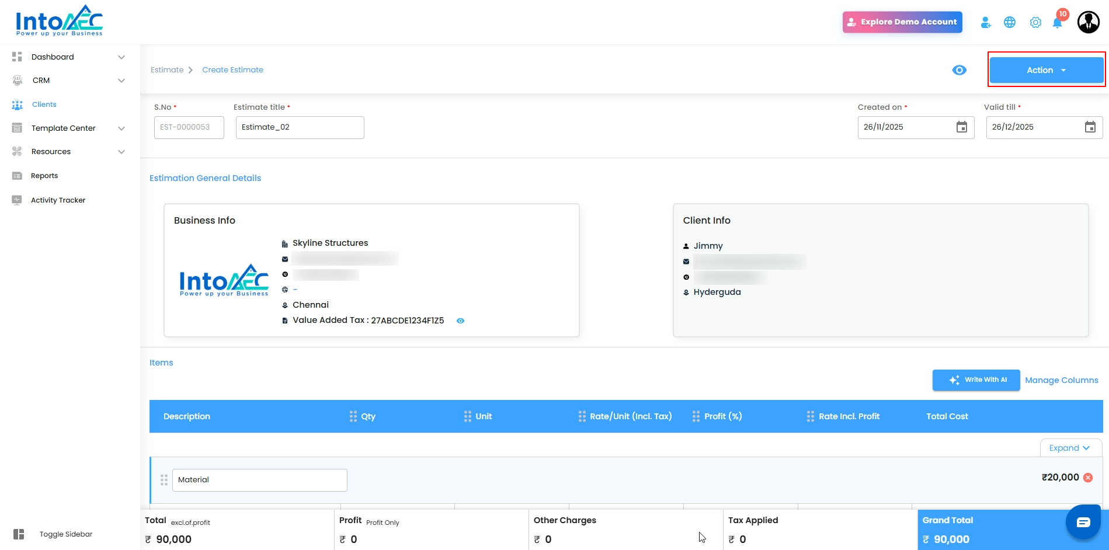
Task: Click the globe language icon
Action: [1010, 22]
